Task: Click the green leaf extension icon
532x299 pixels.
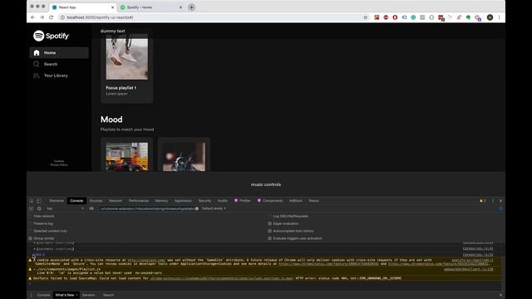Action: 468,17
